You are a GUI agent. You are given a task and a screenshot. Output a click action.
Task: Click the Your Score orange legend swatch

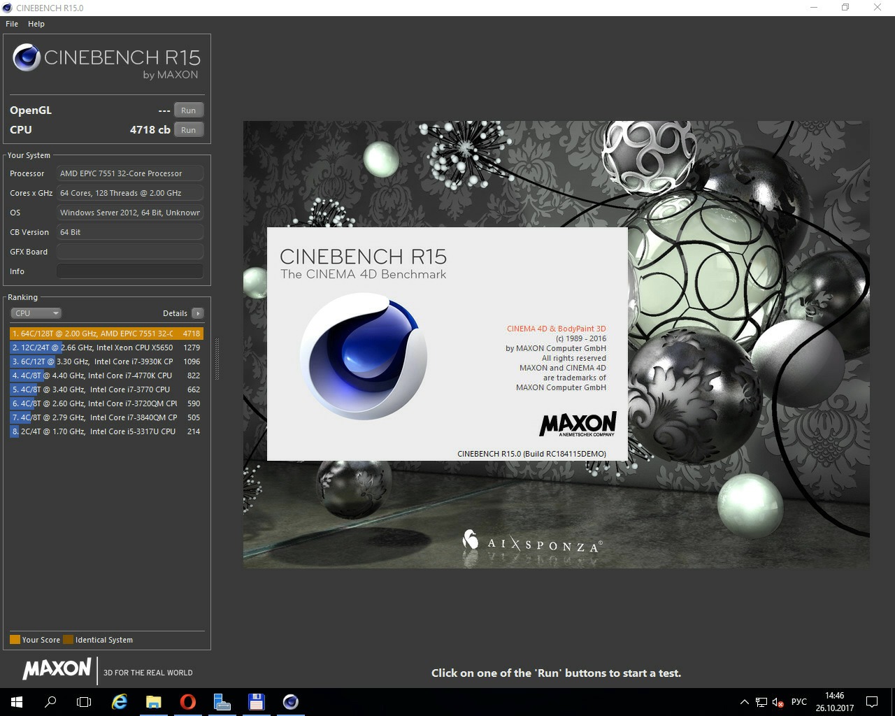pyautogui.click(x=15, y=640)
